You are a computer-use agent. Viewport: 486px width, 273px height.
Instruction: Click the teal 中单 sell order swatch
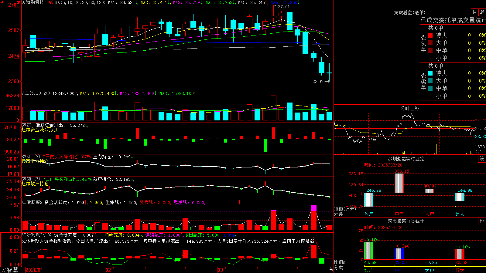(x=430, y=88)
